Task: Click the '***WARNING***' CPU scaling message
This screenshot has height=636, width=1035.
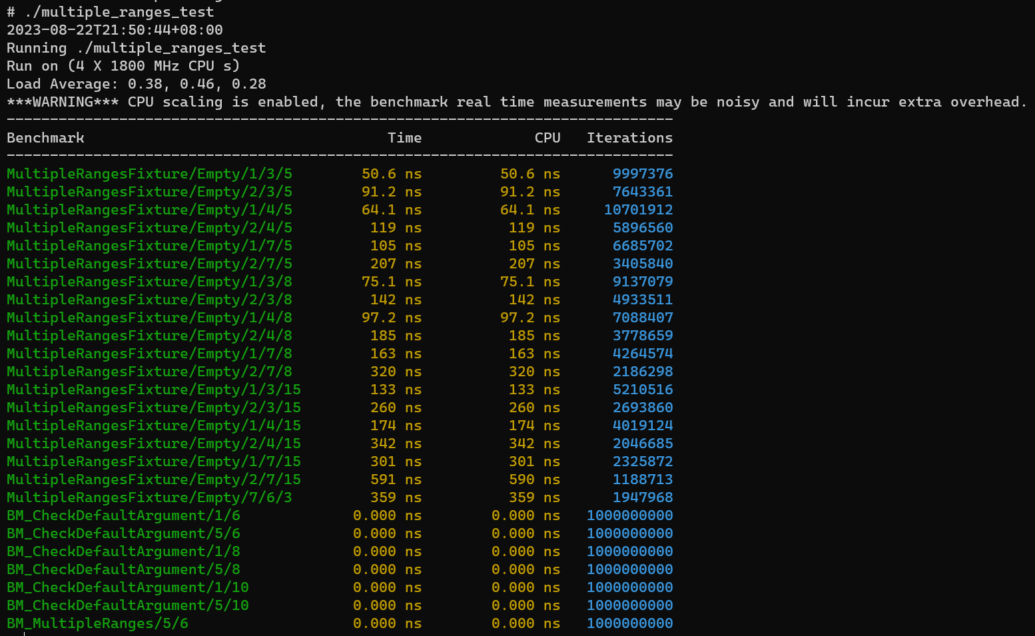Action: 517,102
